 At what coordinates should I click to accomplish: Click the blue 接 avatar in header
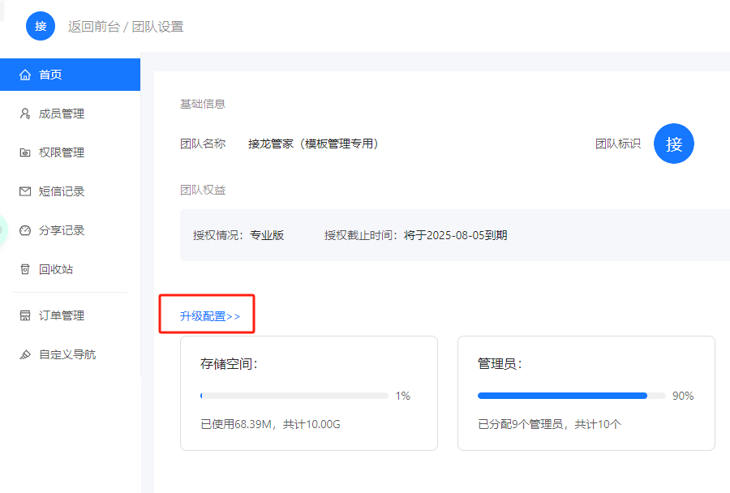point(41,26)
